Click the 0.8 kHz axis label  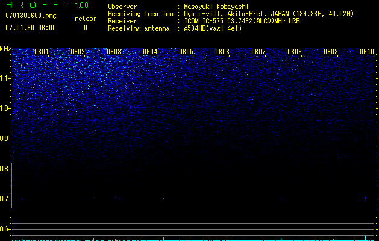click(x=5, y=169)
